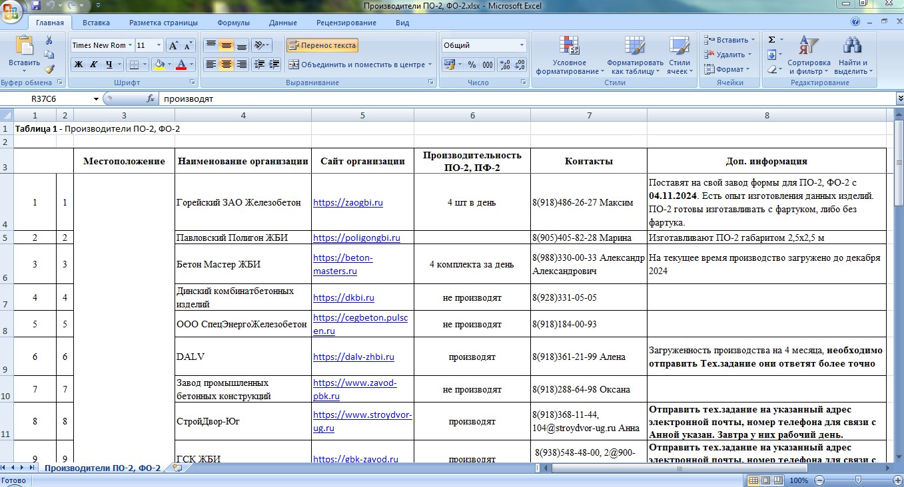Image resolution: width=904 pixels, height=487 pixels.
Task: Open the Вставка ribbon tab
Action: pyautogui.click(x=96, y=23)
